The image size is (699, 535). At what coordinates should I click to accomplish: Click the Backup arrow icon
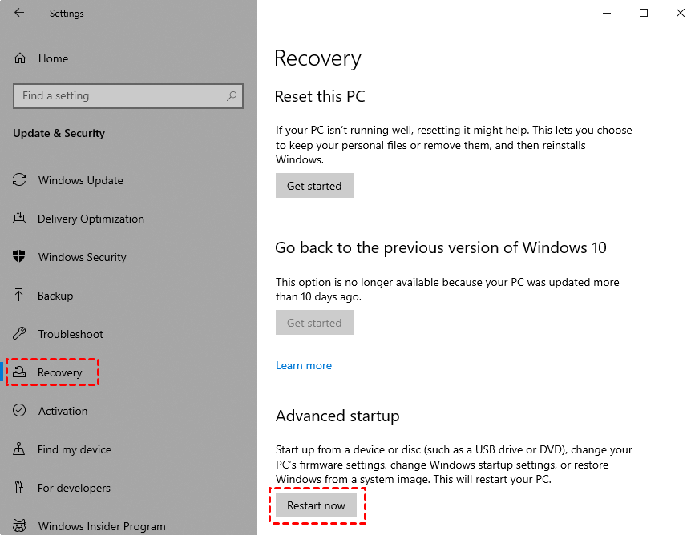20,296
